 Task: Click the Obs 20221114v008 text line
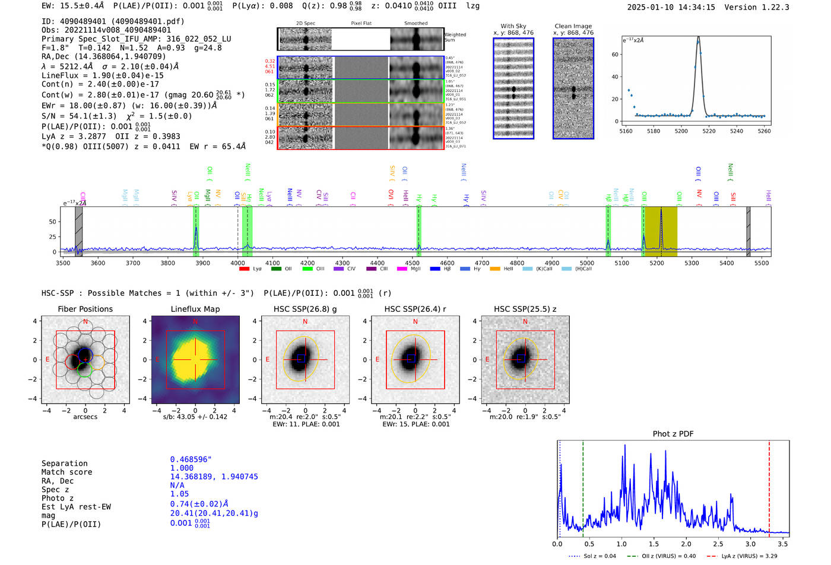tap(106, 30)
